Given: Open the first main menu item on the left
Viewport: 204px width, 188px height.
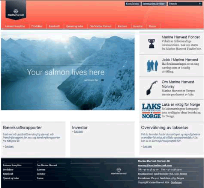Looking at the screenshot, I should (15, 26).
